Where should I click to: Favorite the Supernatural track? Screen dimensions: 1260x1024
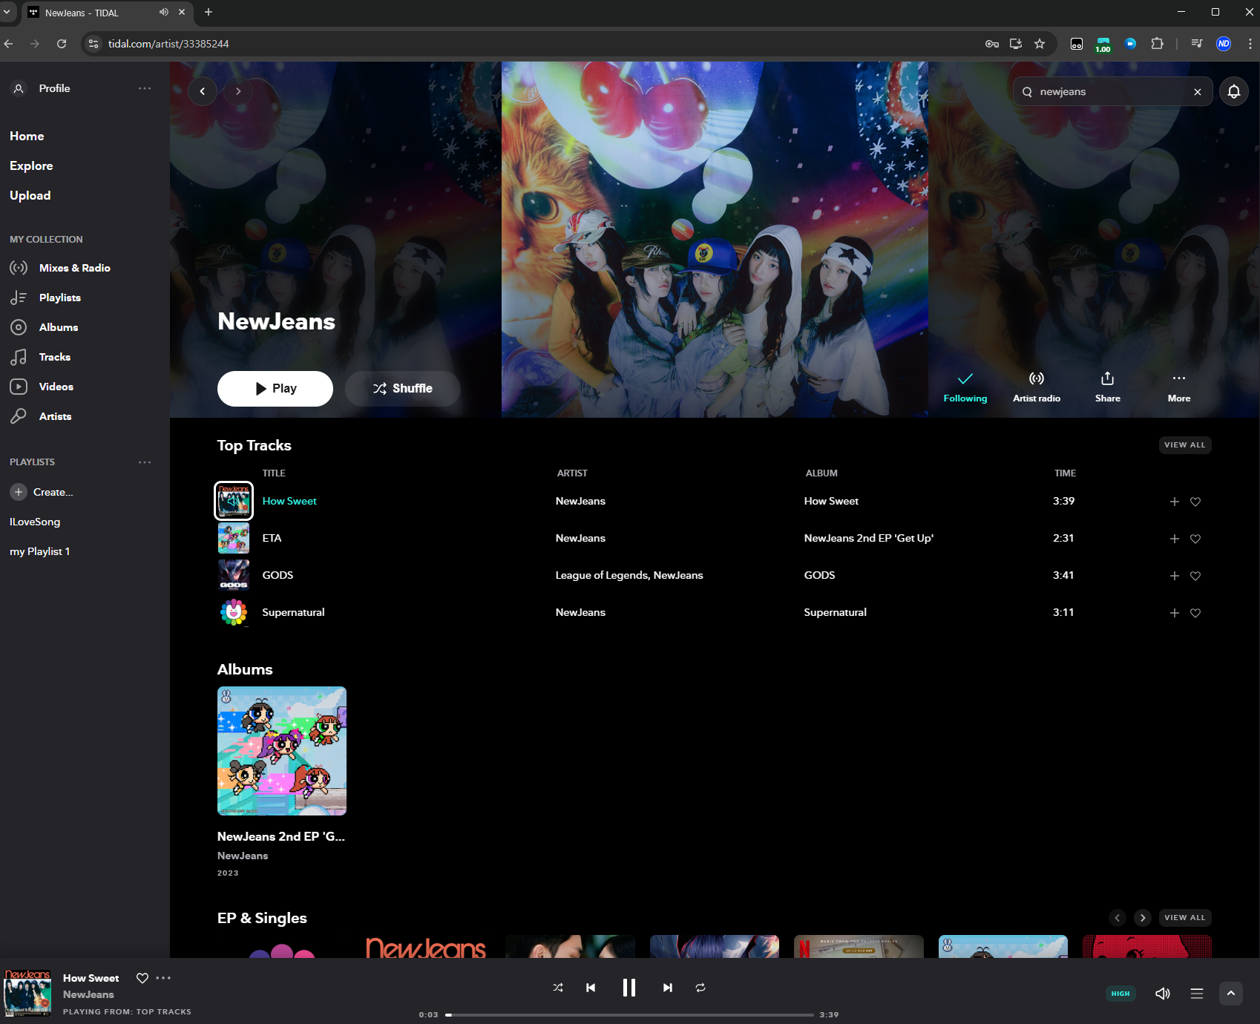click(x=1195, y=613)
